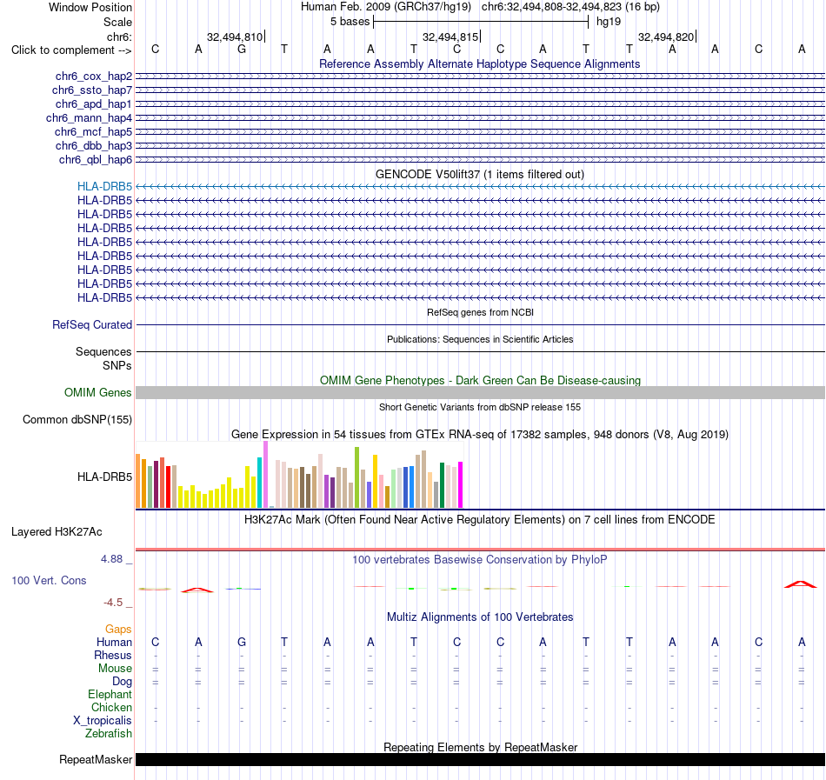Click the '100 Vert. Cons' label

(49, 580)
